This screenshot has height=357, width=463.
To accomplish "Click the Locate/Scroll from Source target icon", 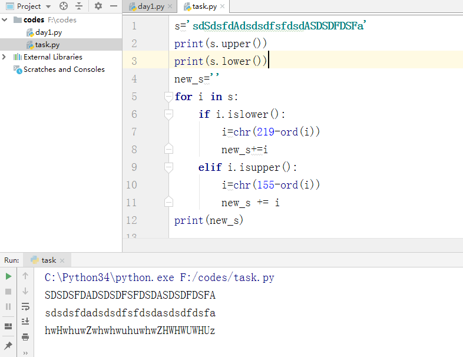I will (64, 6).
